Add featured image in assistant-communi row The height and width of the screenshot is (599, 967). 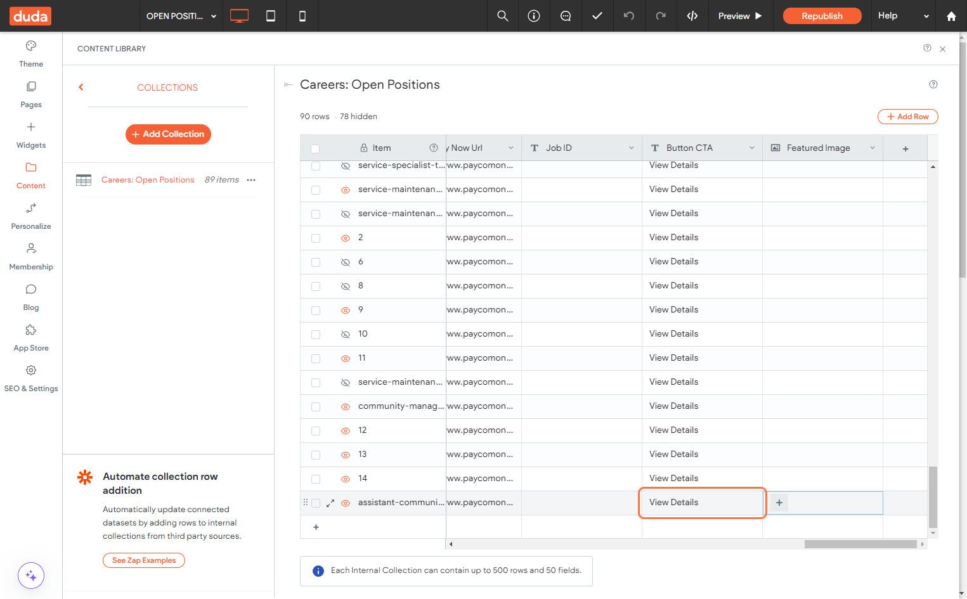(779, 503)
